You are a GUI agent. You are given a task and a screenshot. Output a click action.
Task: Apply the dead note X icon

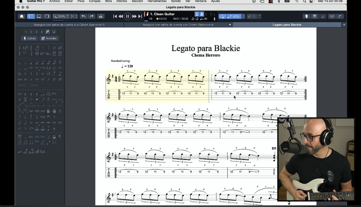(x=25, y=100)
